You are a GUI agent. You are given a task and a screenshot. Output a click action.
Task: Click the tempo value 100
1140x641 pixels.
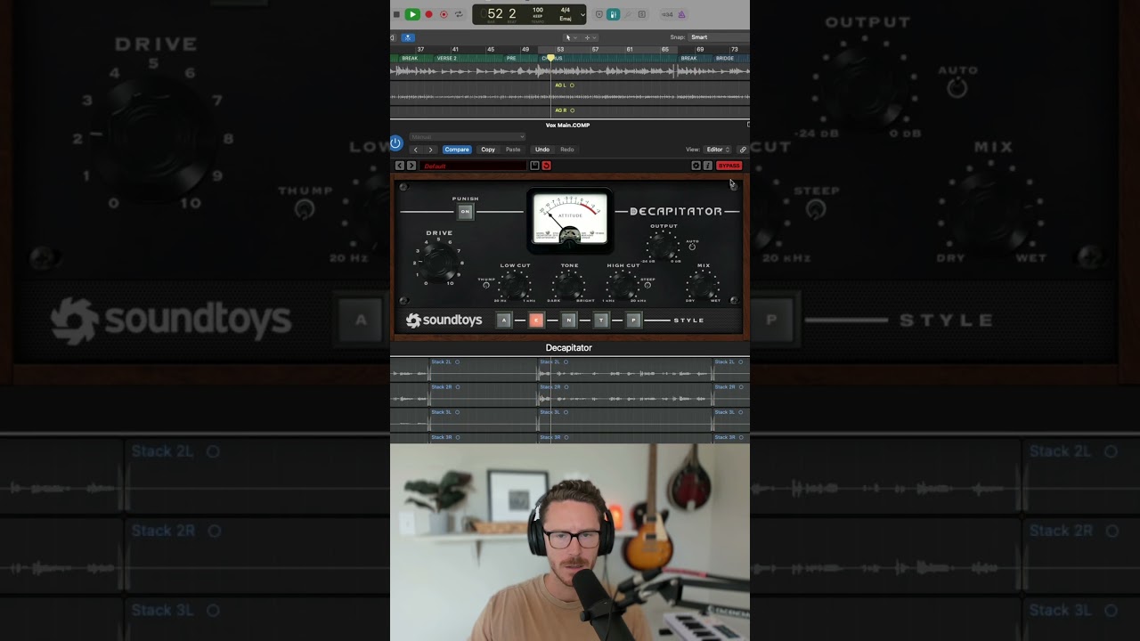click(538, 11)
